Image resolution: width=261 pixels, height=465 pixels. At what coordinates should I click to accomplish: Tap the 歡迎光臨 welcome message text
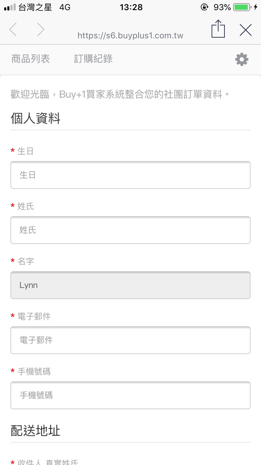click(x=120, y=94)
